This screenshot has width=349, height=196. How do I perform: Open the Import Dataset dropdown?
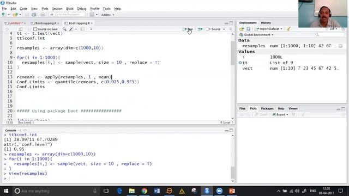[x=269, y=29]
